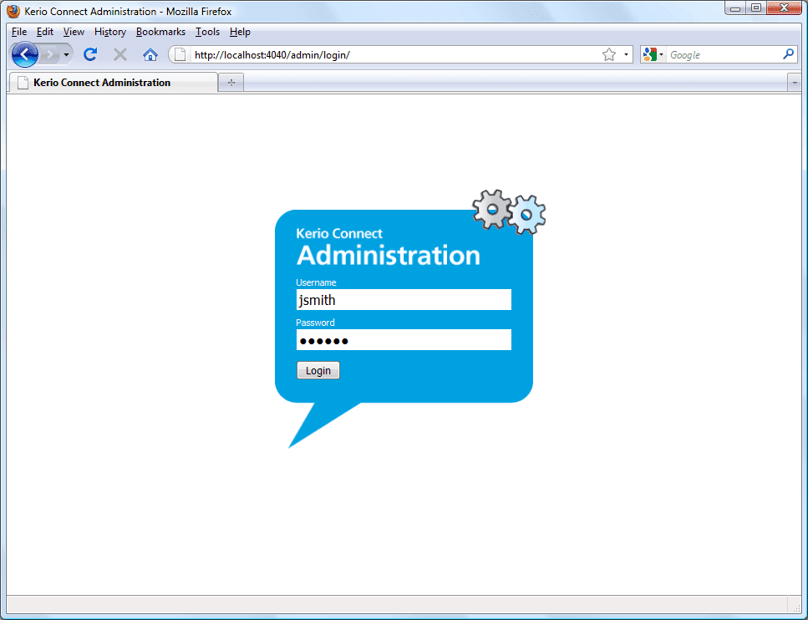The height and width of the screenshot is (620, 808).
Task: Click the Administration heading text
Action: pyautogui.click(x=388, y=255)
